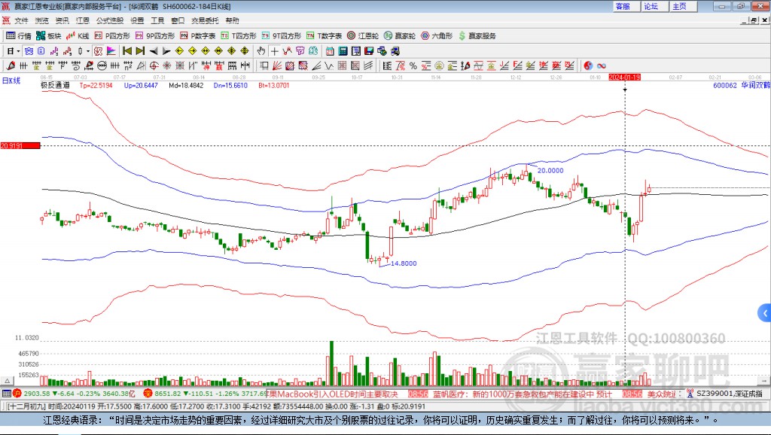Image resolution: width=771 pixels, height=435 pixels.
Task: Toggle the crosshair cursor tool
Action: 274,51
